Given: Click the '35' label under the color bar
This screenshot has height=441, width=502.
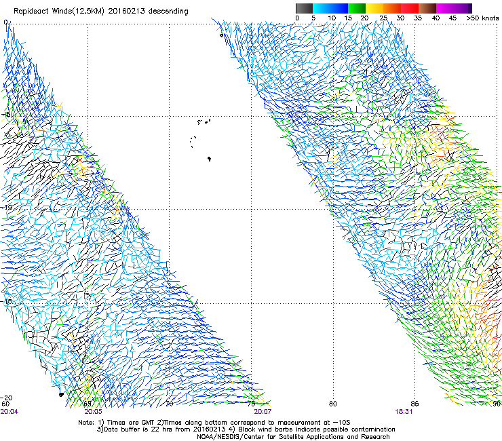Looking at the screenshot, I should tap(418, 18).
